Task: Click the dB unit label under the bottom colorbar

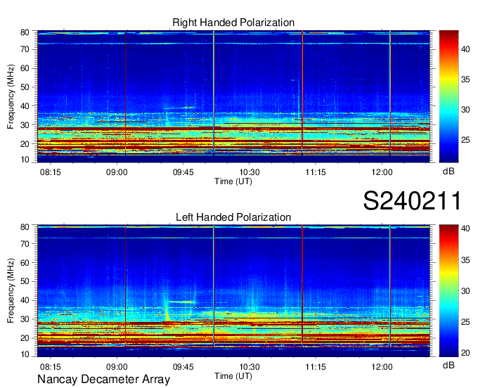Action: tap(448, 366)
